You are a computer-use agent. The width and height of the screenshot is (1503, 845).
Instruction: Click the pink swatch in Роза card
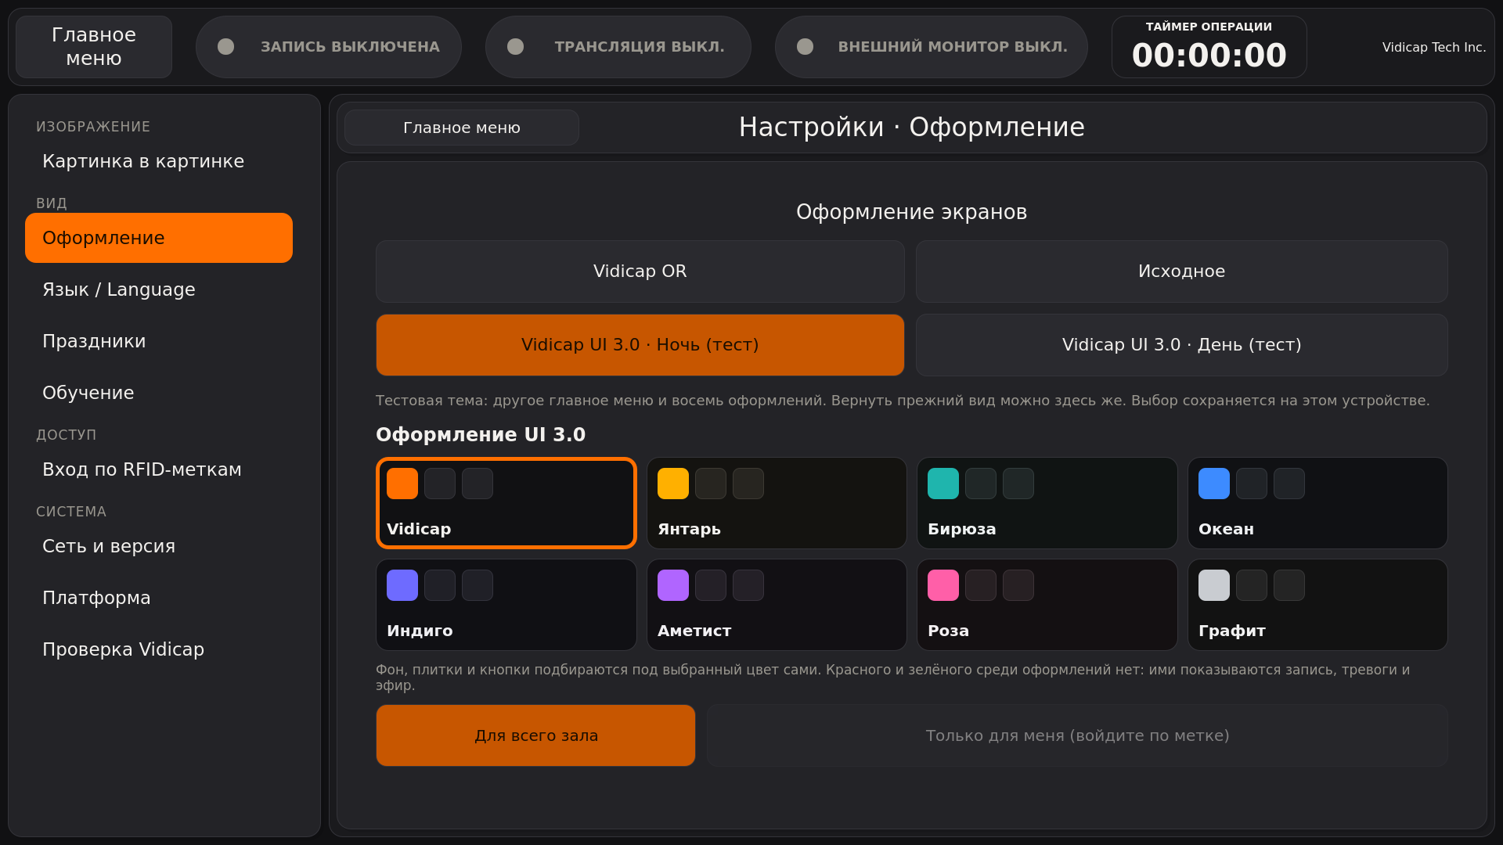pos(943,585)
